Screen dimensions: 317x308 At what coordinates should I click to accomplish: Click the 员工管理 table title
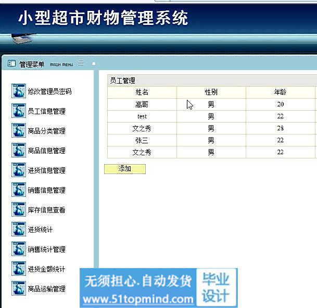click(x=122, y=81)
